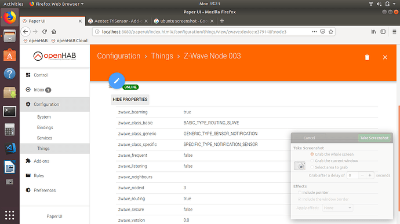The width and height of the screenshot is (400, 224).
Task: Open Firefox library icon
Action: point(373,32)
